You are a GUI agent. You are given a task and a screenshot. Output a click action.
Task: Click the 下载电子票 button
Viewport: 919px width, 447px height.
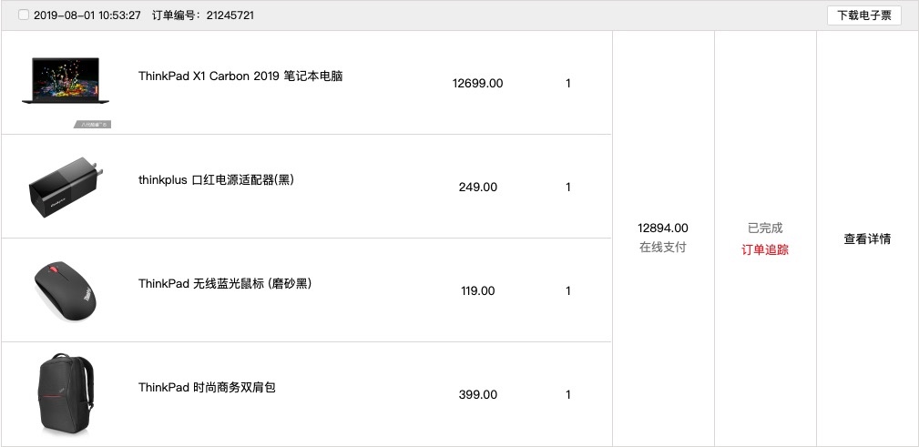point(864,15)
